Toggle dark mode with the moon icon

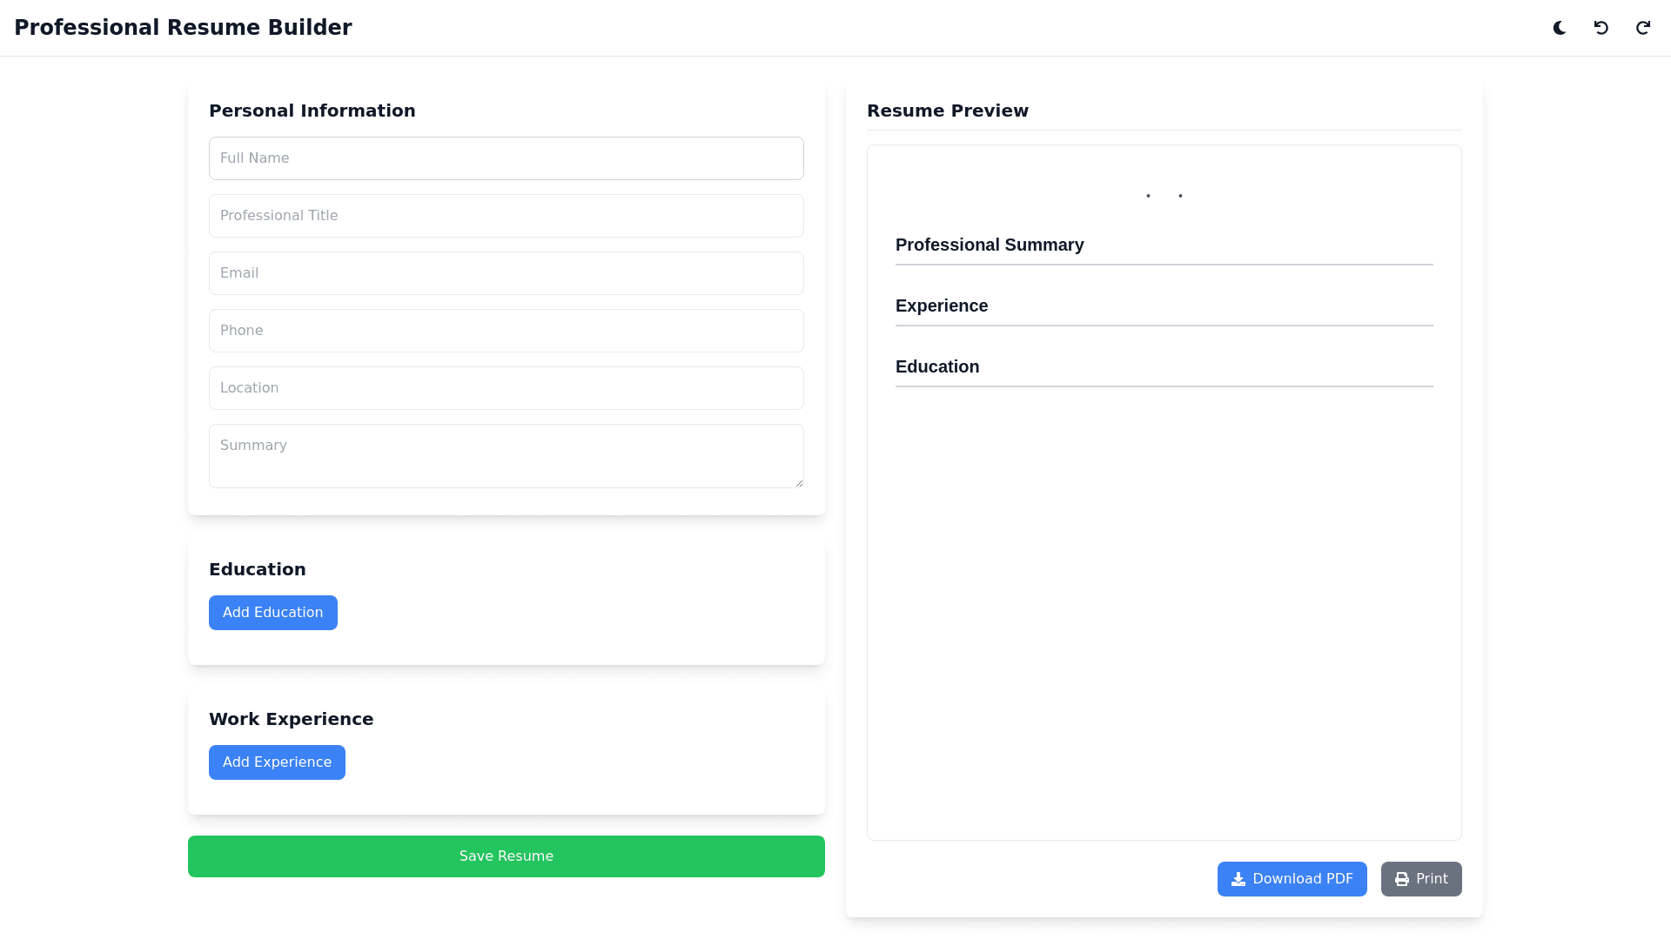pyautogui.click(x=1560, y=28)
